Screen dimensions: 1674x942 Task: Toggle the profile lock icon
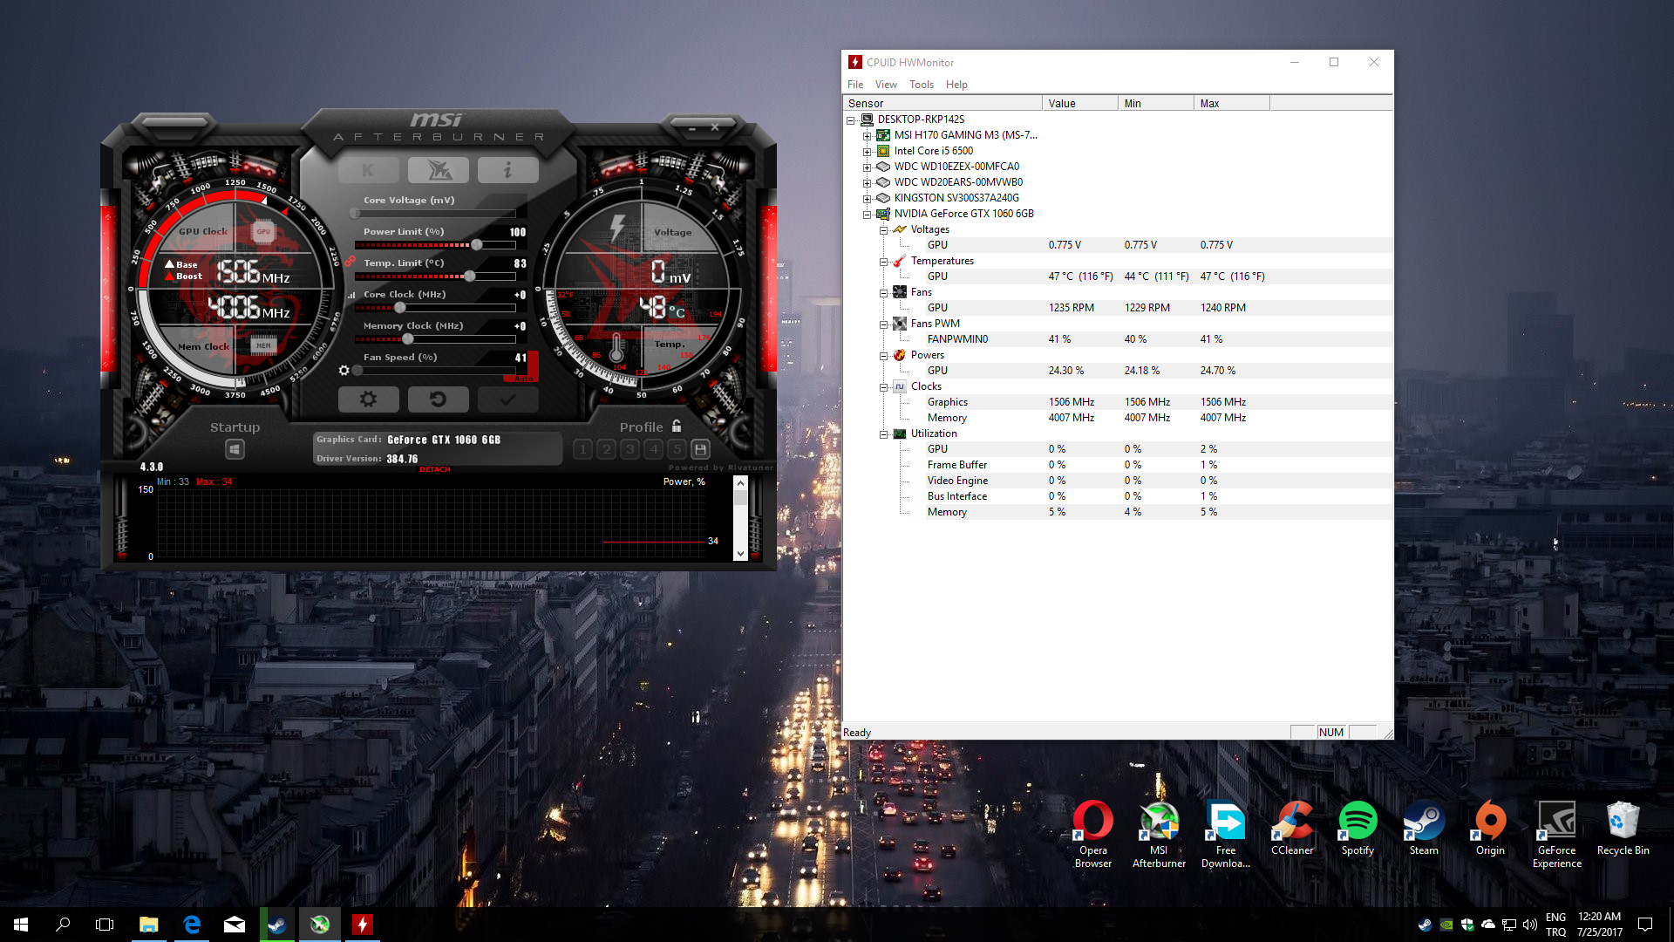click(x=677, y=426)
